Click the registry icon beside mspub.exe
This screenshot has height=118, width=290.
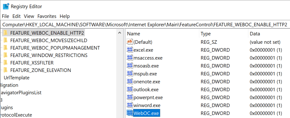130,74
